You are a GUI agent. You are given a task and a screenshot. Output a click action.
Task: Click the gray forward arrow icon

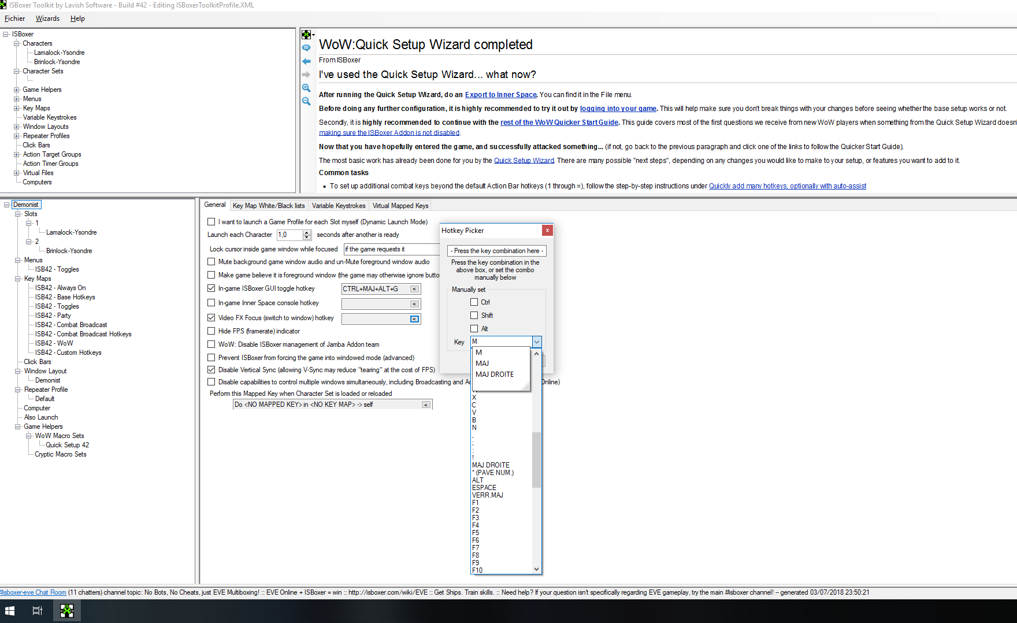(306, 75)
